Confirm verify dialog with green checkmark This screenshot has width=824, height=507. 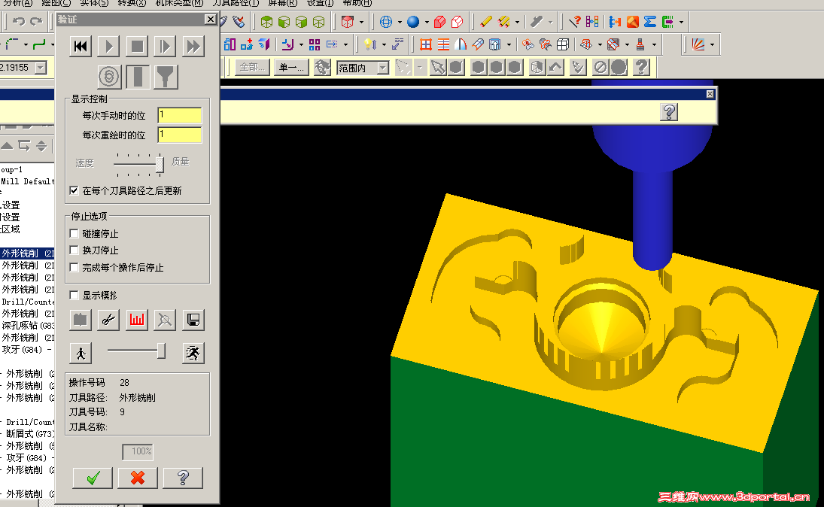point(93,478)
